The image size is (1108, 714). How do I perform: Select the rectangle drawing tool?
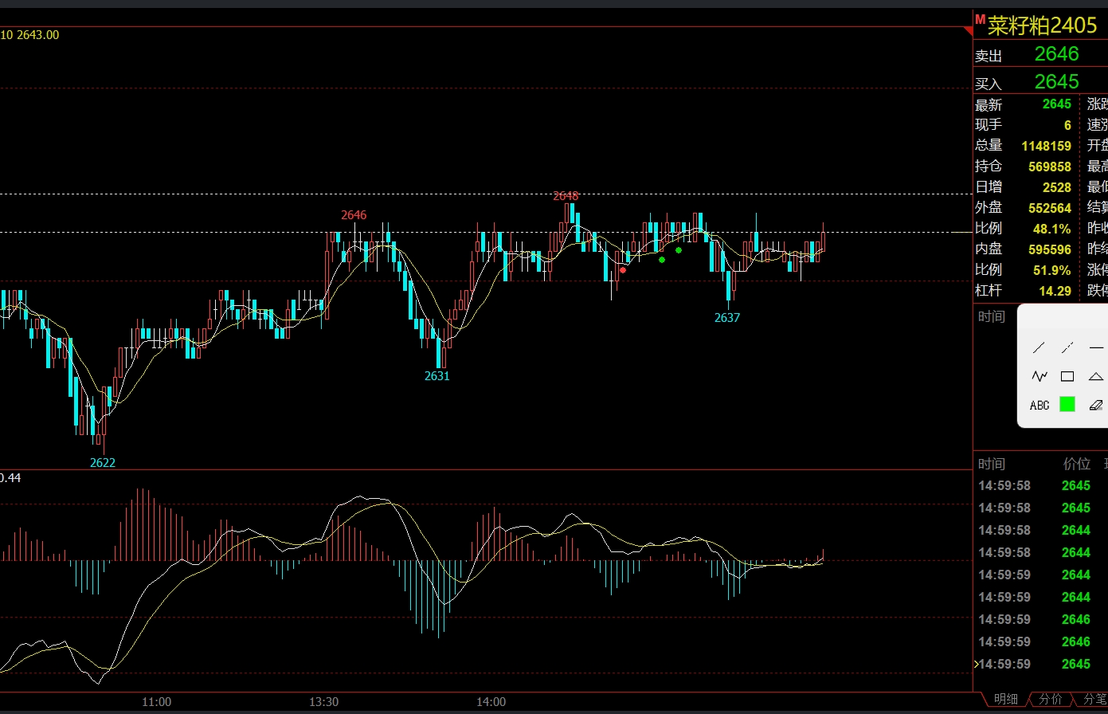(1067, 376)
